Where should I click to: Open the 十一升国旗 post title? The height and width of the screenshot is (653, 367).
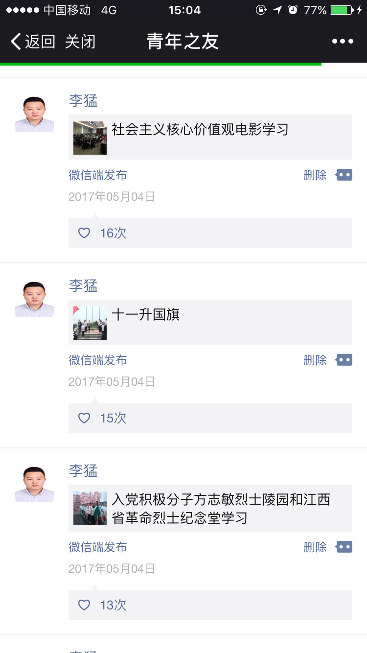(146, 314)
